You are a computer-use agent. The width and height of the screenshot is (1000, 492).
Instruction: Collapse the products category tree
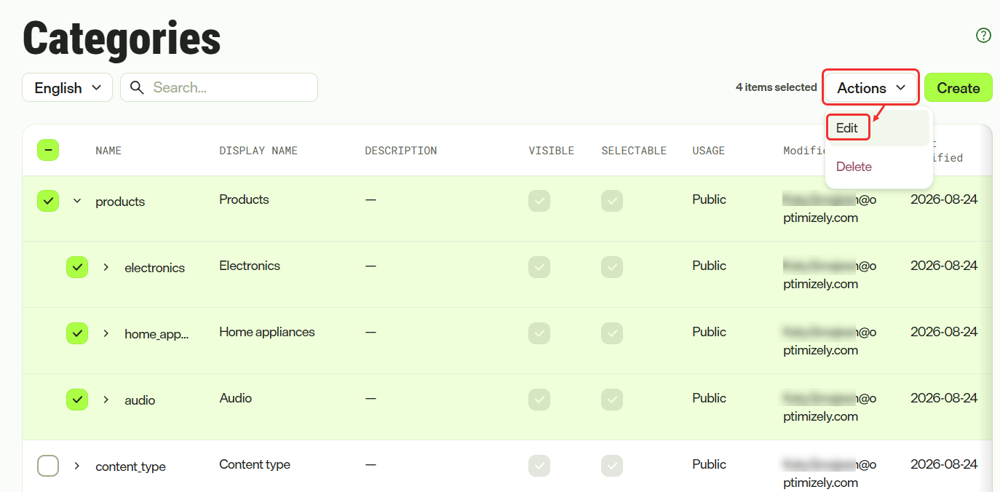(x=77, y=201)
